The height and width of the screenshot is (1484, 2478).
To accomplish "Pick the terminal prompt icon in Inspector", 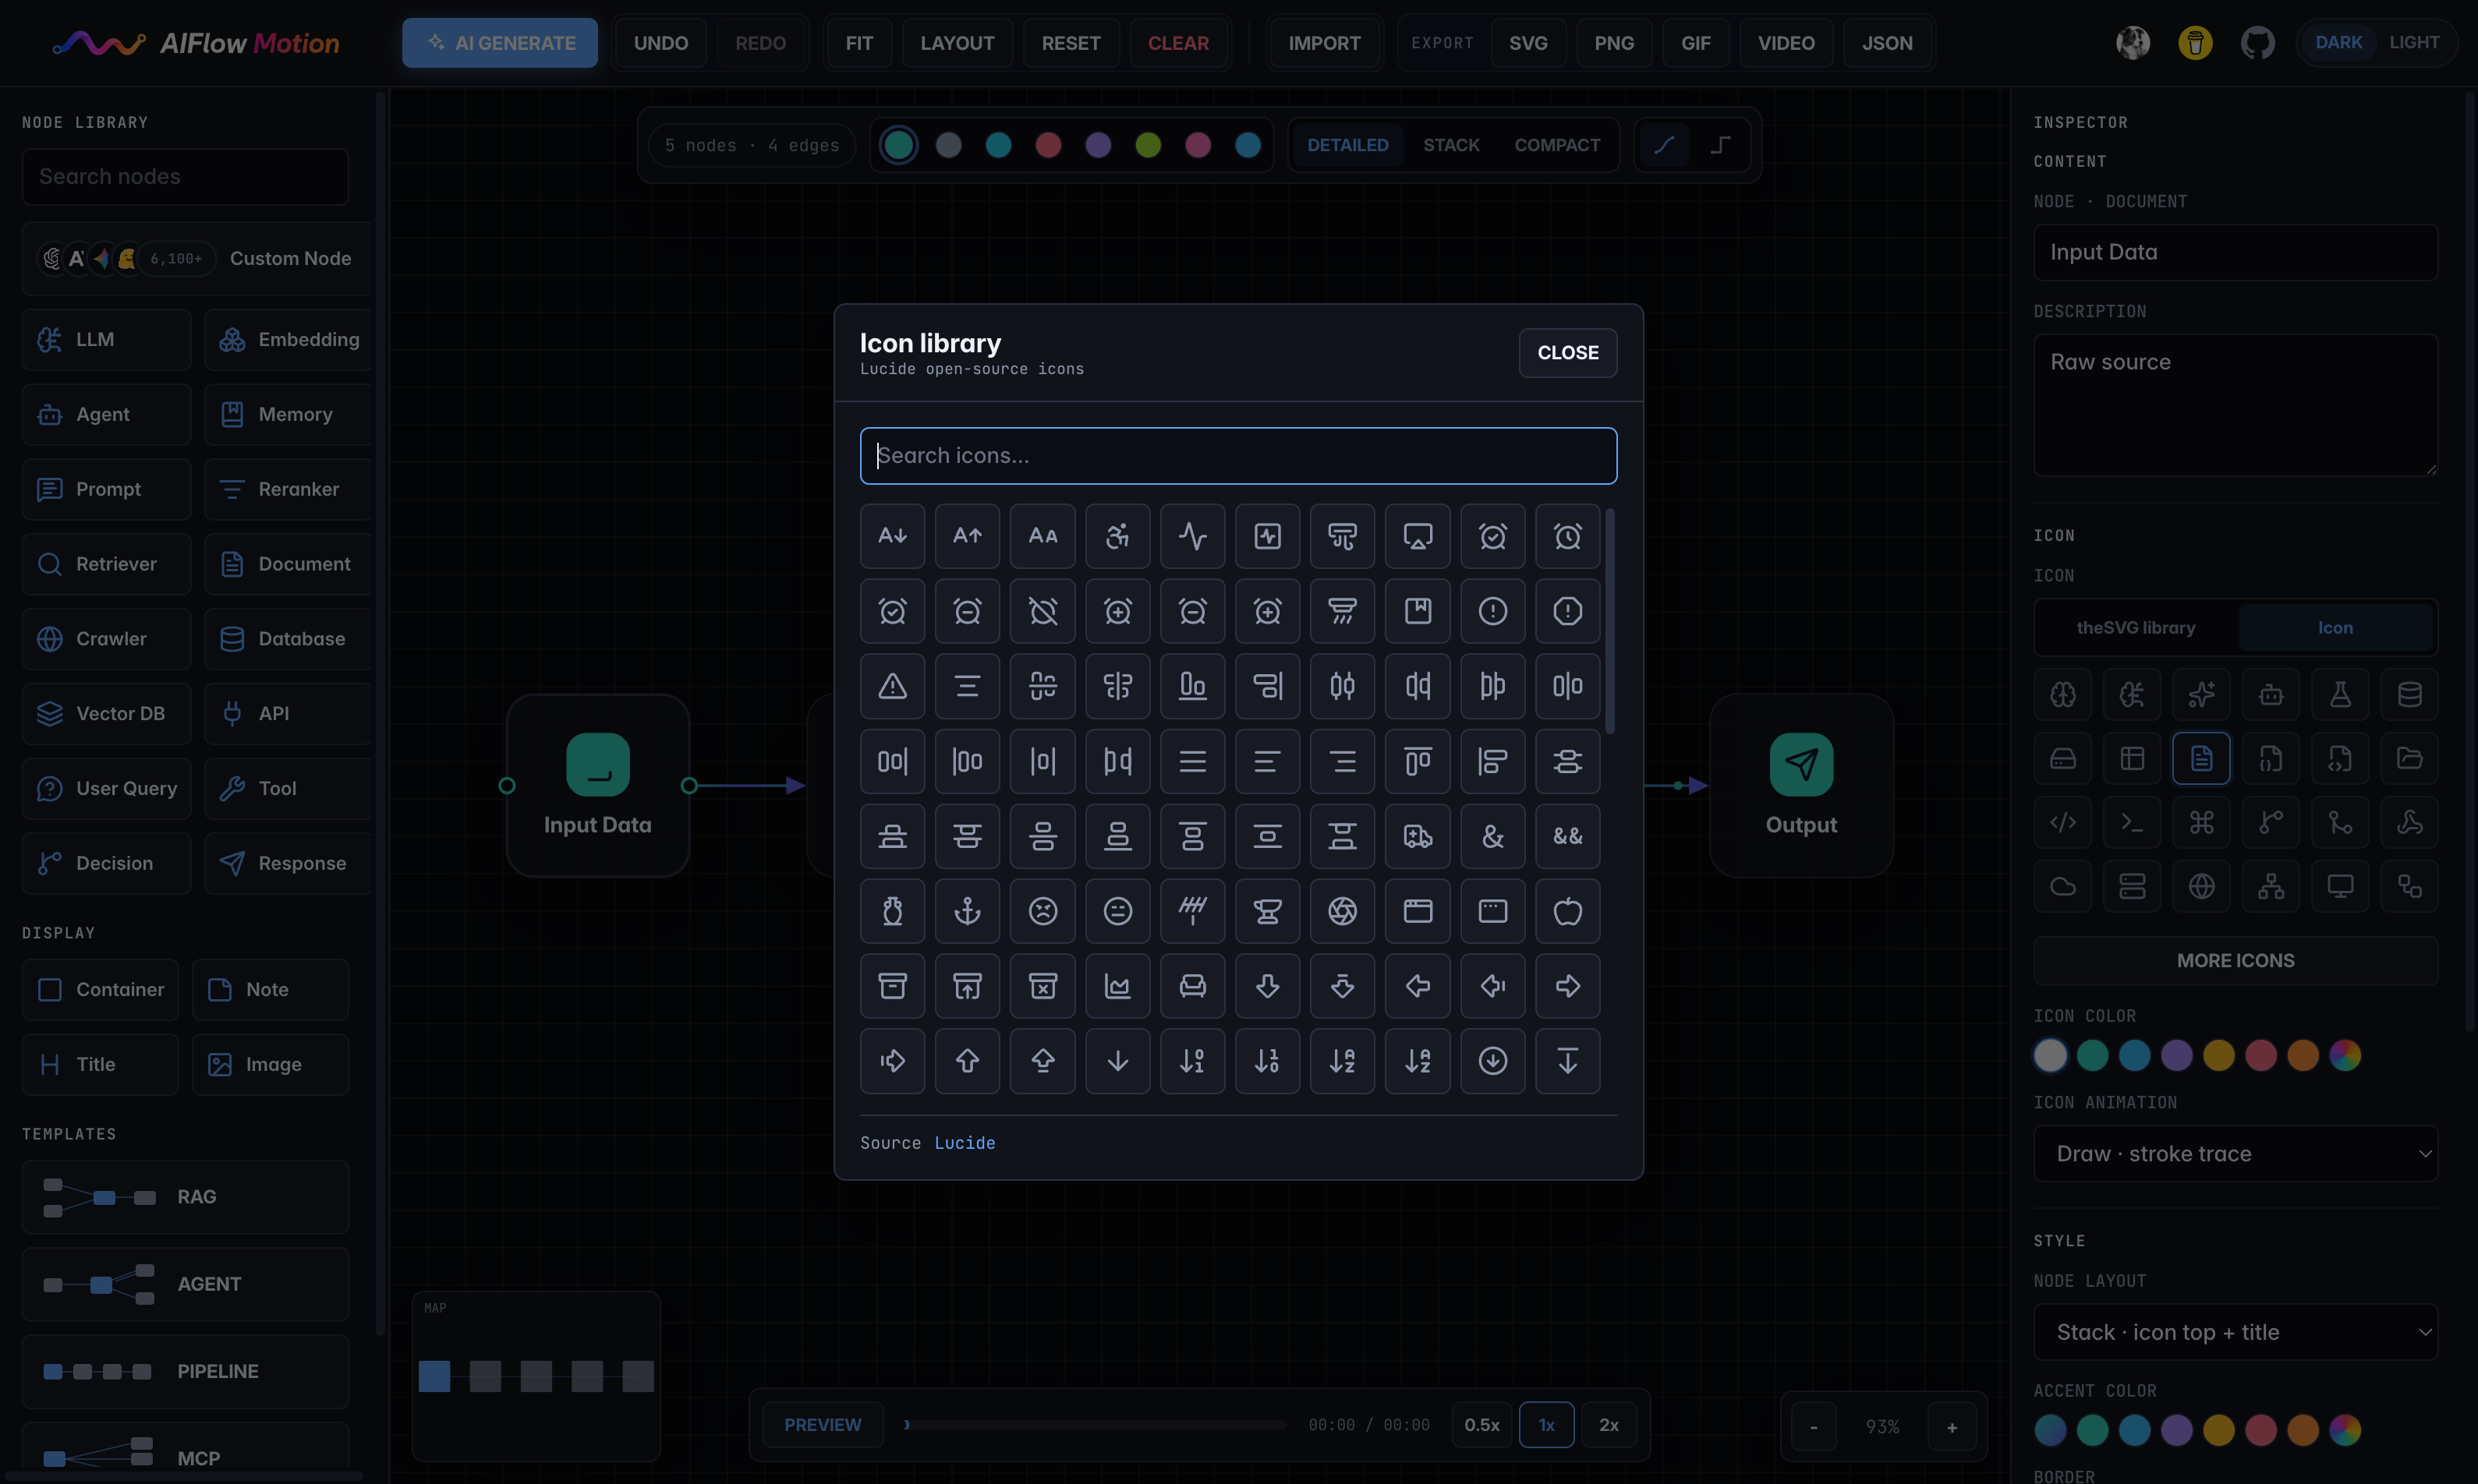I will [x=2132, y=822].
